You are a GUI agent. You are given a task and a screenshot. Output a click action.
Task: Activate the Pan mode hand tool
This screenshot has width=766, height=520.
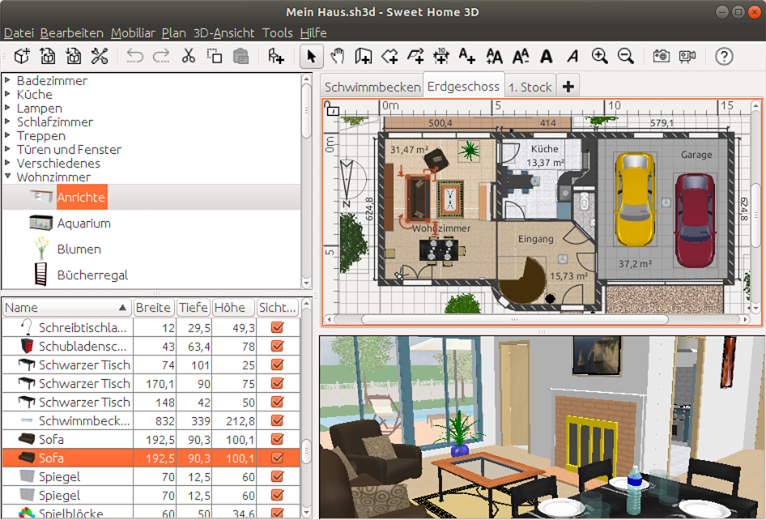pyautogui.click(x=338, y=56)
